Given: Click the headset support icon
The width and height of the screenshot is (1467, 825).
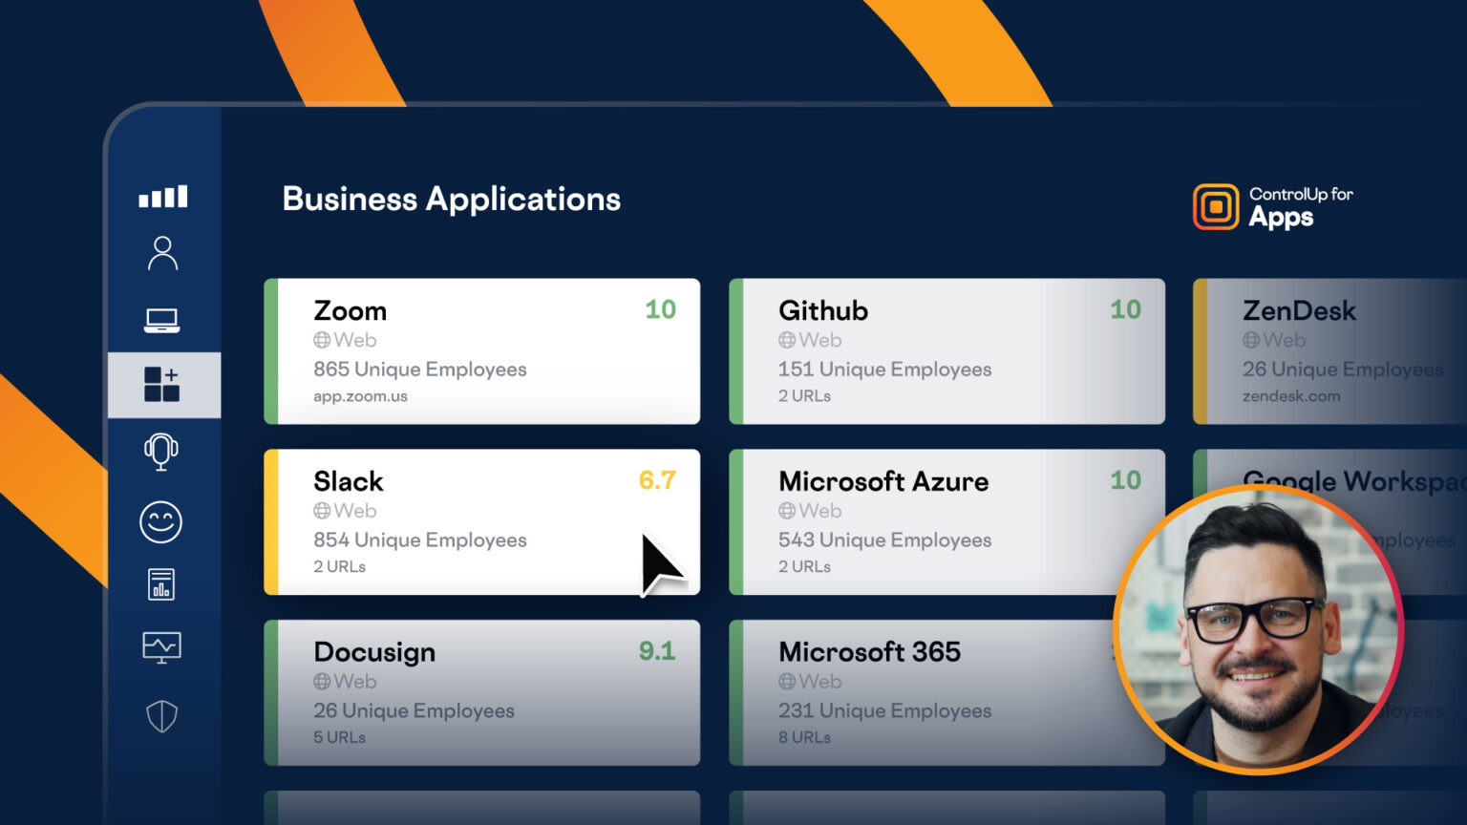Looking at the screenshot, I should (161, 451).
